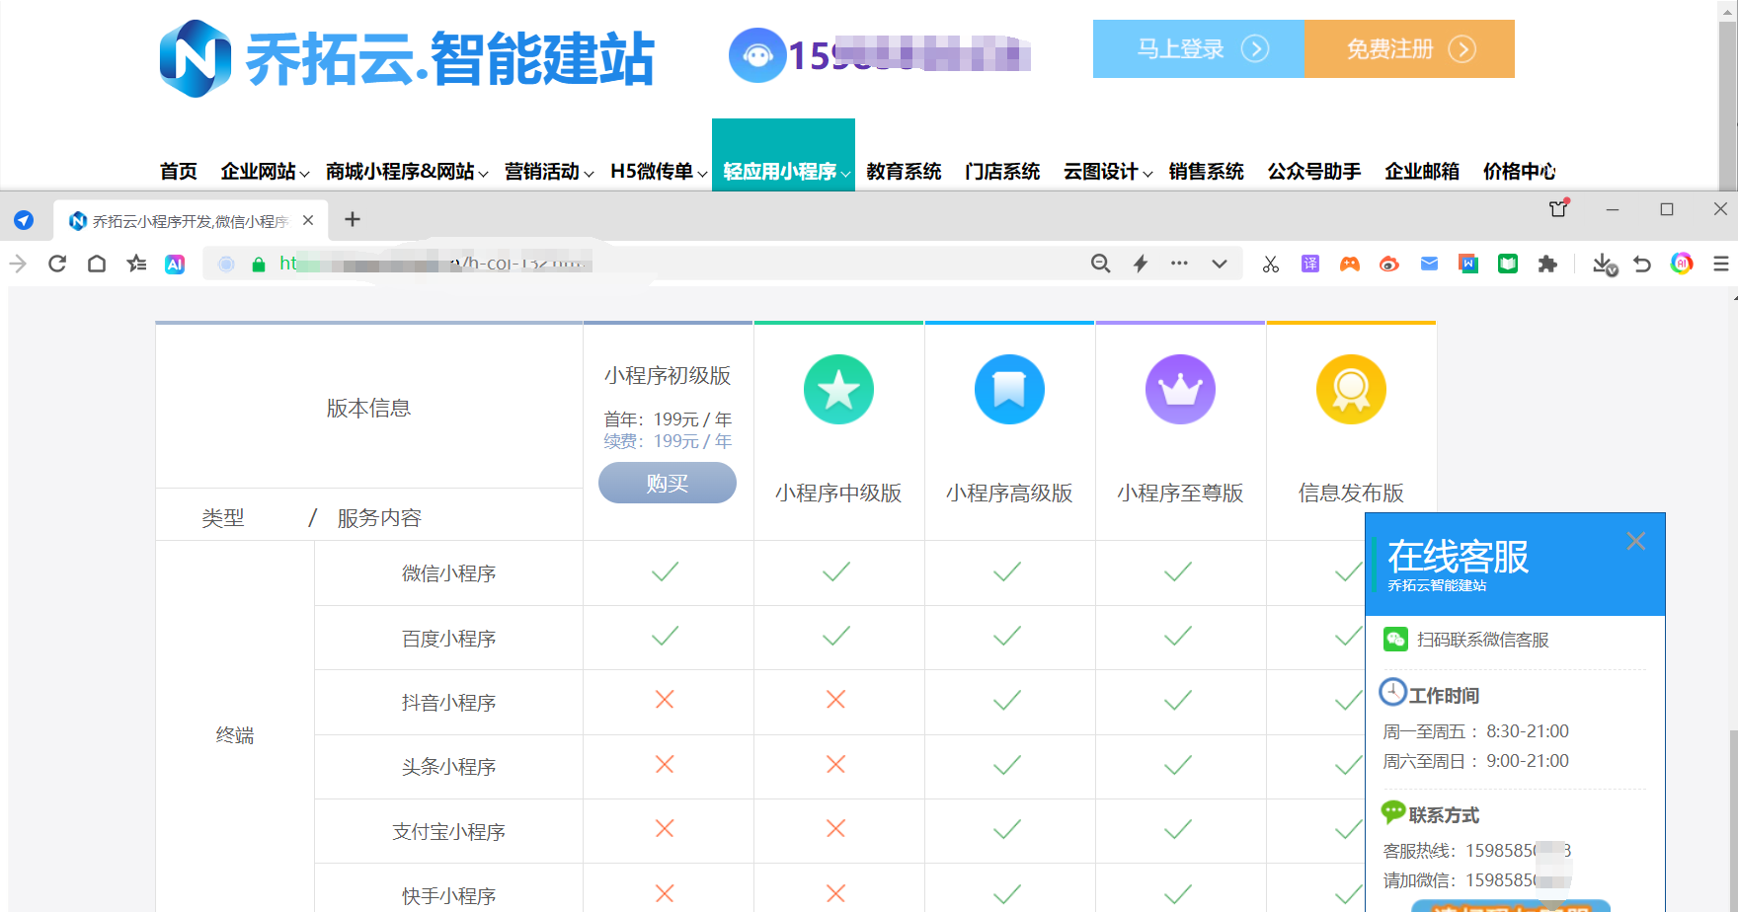Reload the current page

pos(57,264)
